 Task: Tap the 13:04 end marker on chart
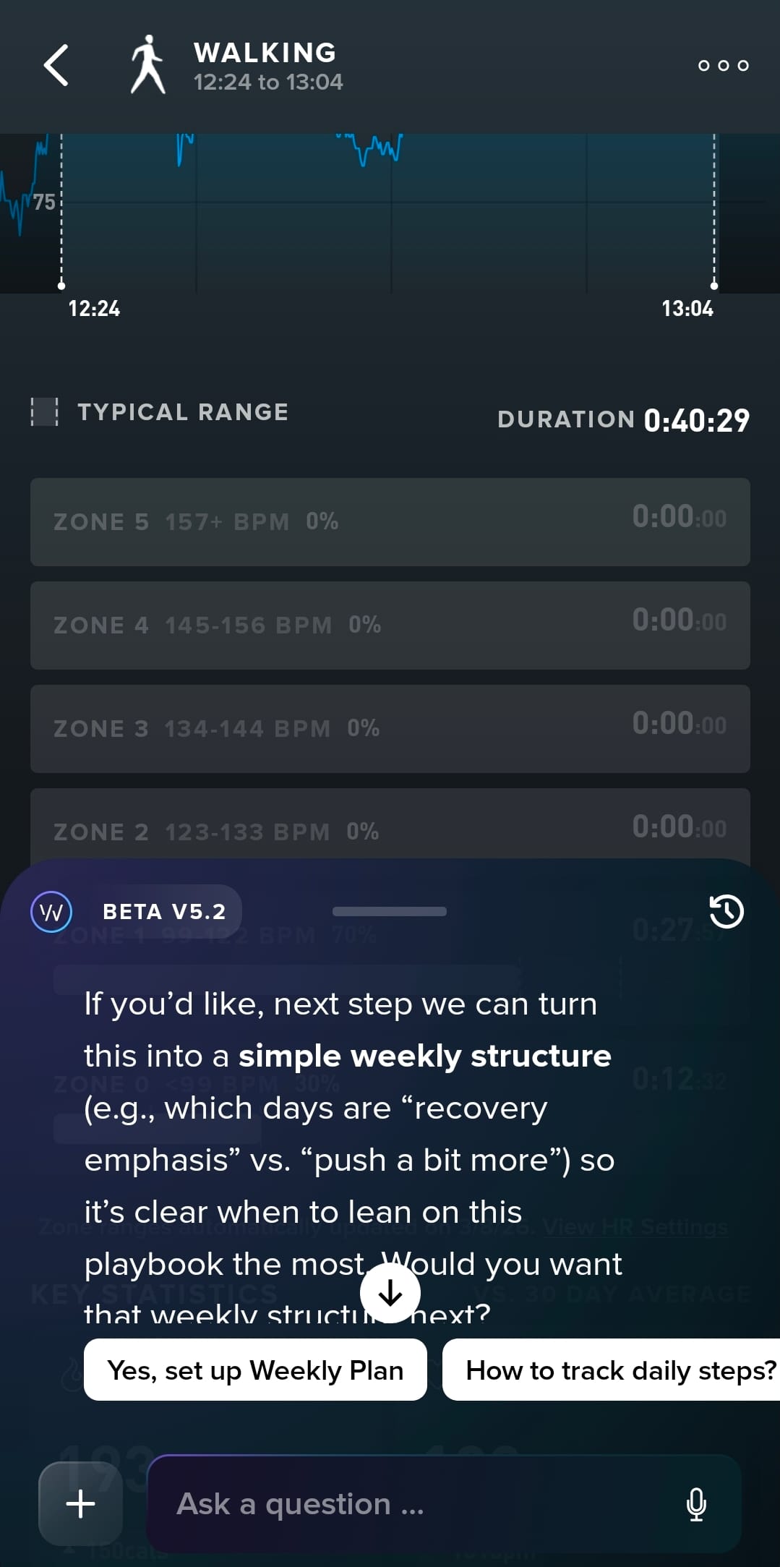[714, 286]
